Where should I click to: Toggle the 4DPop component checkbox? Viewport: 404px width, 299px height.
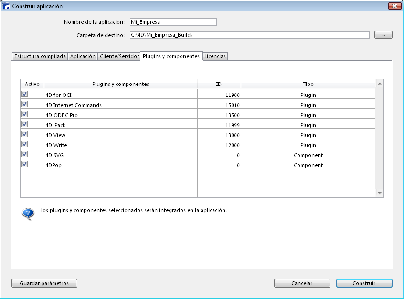click(x=25, y=164)
